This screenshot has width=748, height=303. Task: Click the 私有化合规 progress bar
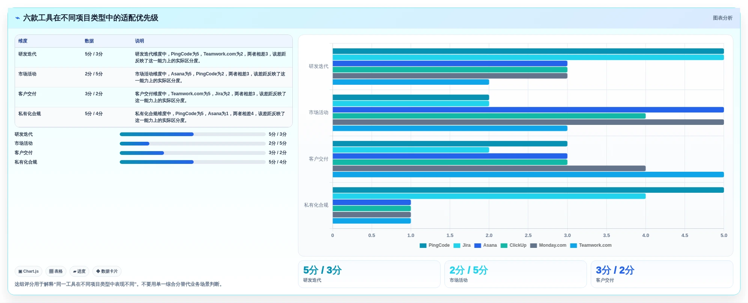point(193,162)
